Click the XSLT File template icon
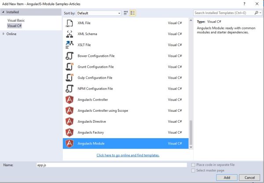264x183 pixels. click(x=70, y=45)
